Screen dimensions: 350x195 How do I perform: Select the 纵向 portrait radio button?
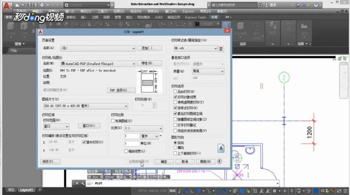pyautogui.click(x=175, y=143)
